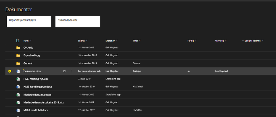Click the share icon on Dokument.docx row
The width and height of the screenshot is (276, 117).
tap(65, 71)
